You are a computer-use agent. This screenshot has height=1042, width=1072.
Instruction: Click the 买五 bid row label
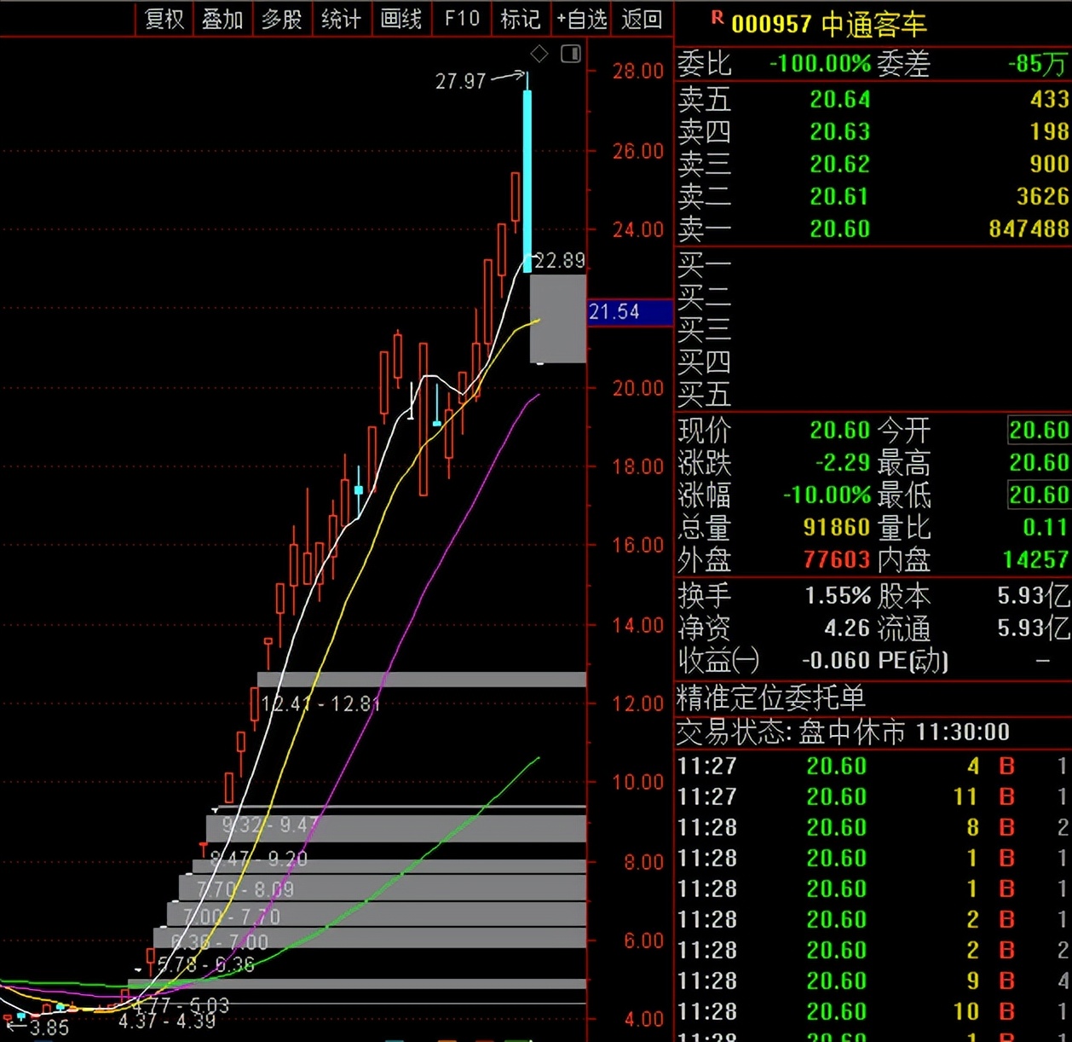point(704,395)
